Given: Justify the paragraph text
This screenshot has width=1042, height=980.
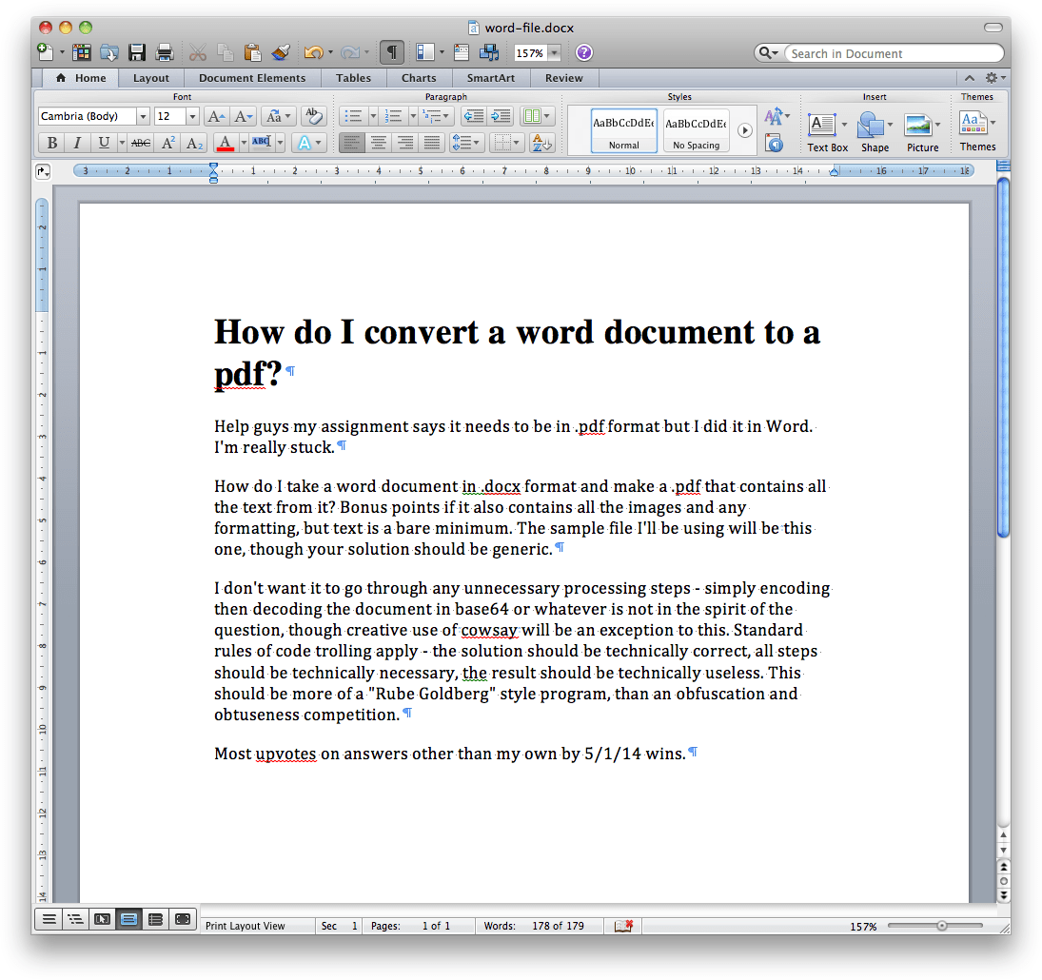Looking at the screenshot, I should click(432, 142).
